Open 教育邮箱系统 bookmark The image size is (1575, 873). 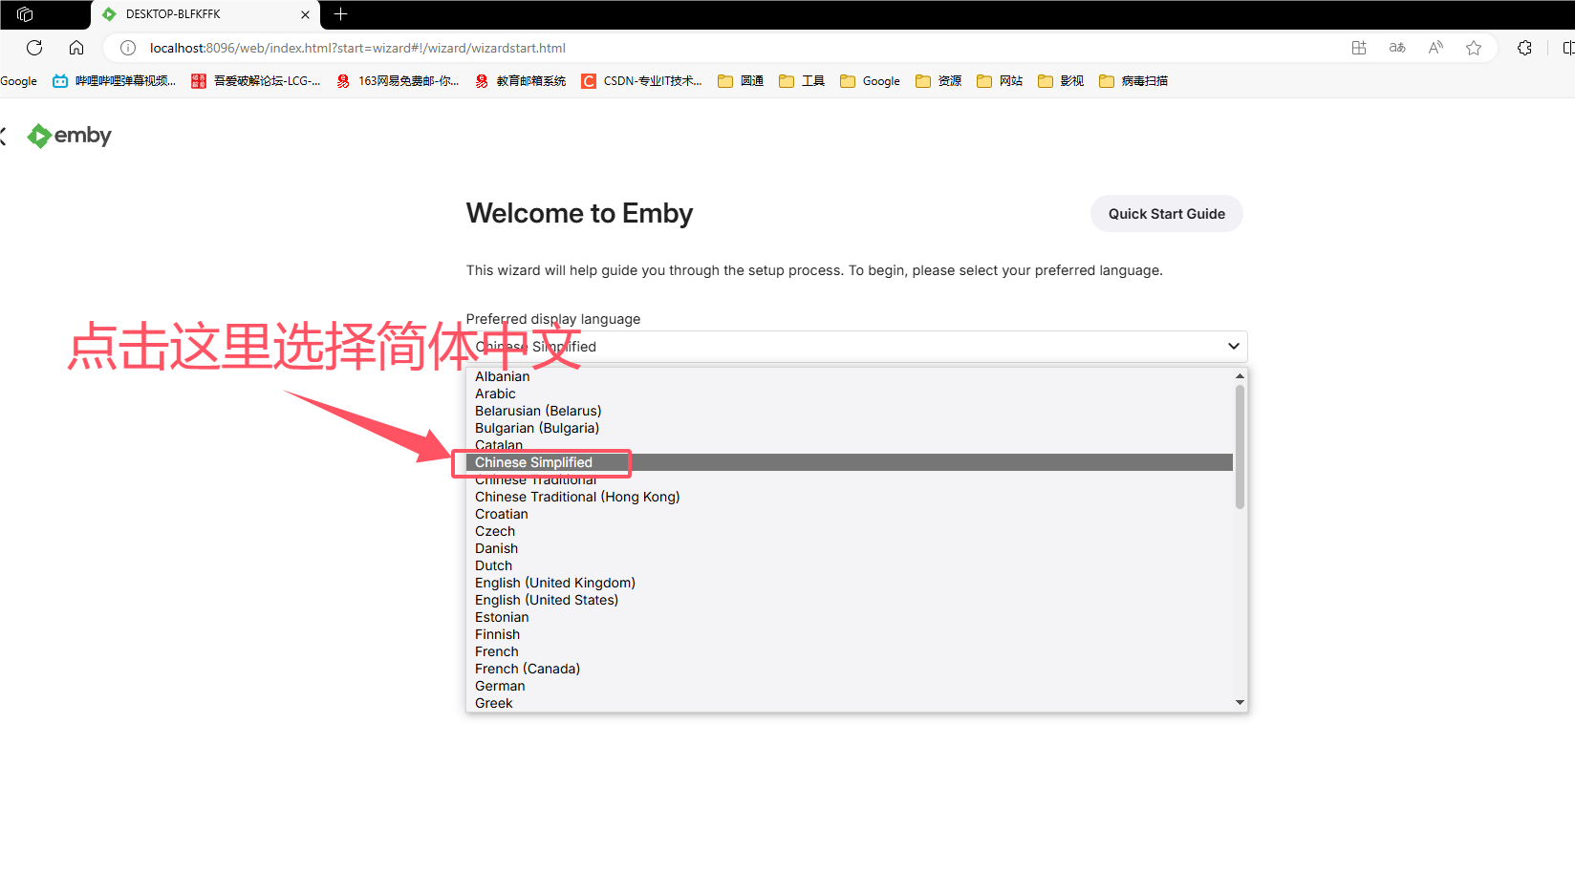pos(520,81)
